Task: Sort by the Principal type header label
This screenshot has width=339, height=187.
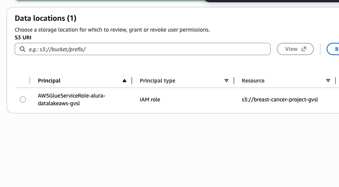Action: 157,81
